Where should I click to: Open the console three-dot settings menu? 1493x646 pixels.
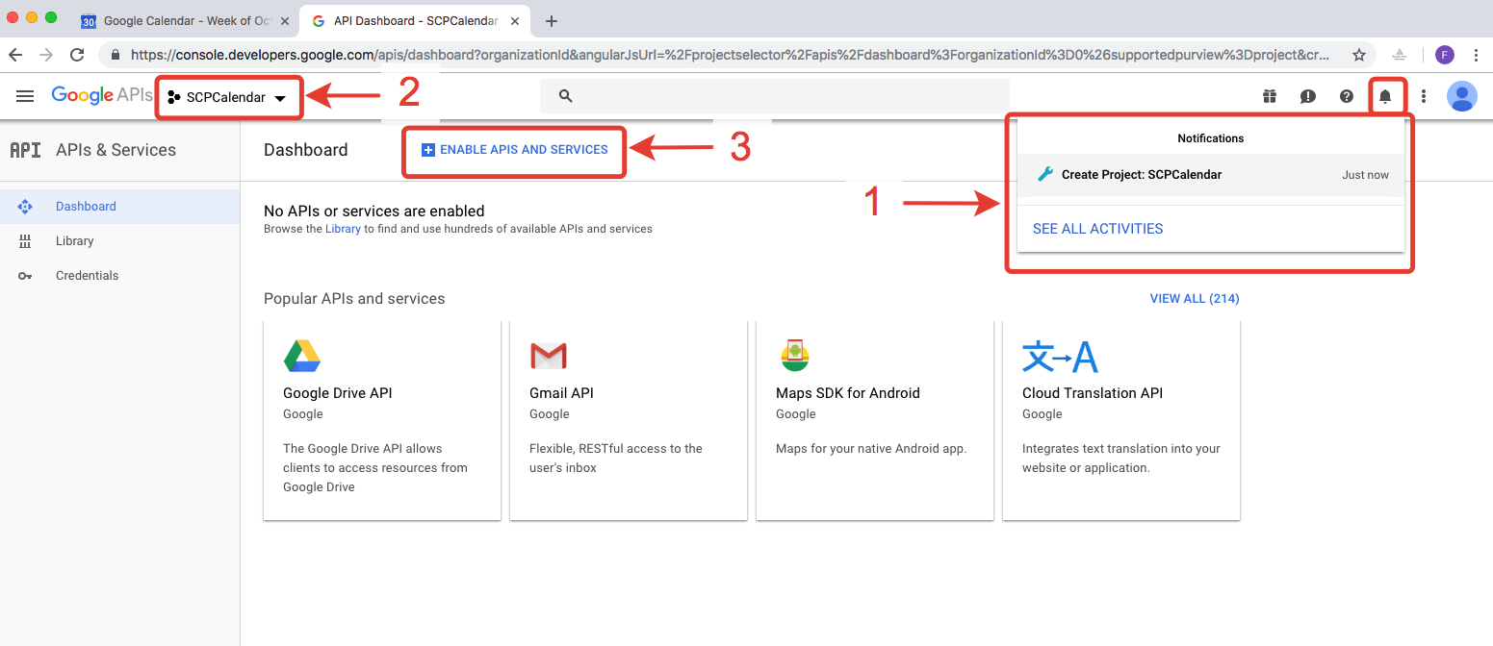pos(1424,96)
